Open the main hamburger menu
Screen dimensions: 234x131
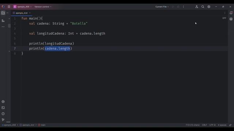click(9, 7)
